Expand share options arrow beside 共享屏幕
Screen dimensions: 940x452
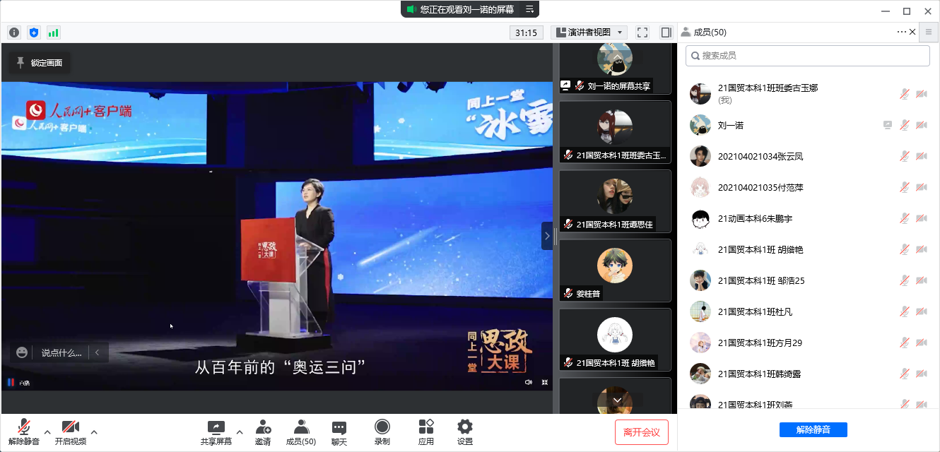tap(239, 432)
